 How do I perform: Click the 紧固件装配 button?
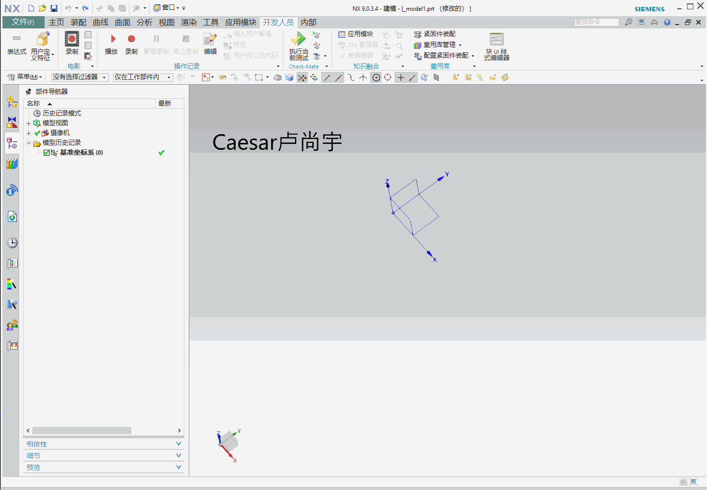pos(435,34)
